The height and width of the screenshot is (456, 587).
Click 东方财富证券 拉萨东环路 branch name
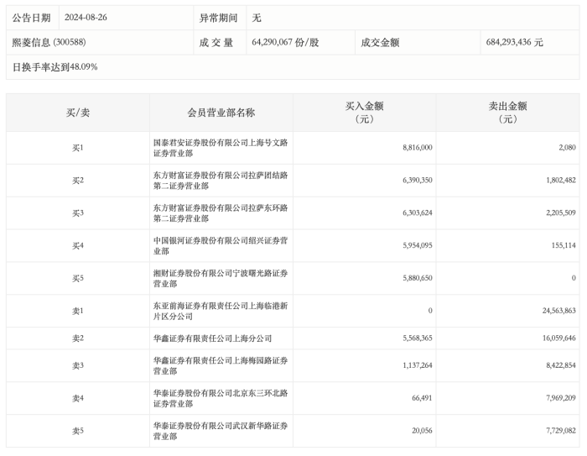tap(221, 213)
